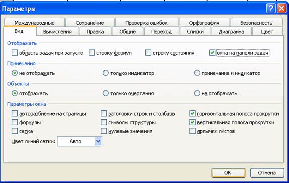
Task: Check ярлычки листов option
Action: (192, 131)
